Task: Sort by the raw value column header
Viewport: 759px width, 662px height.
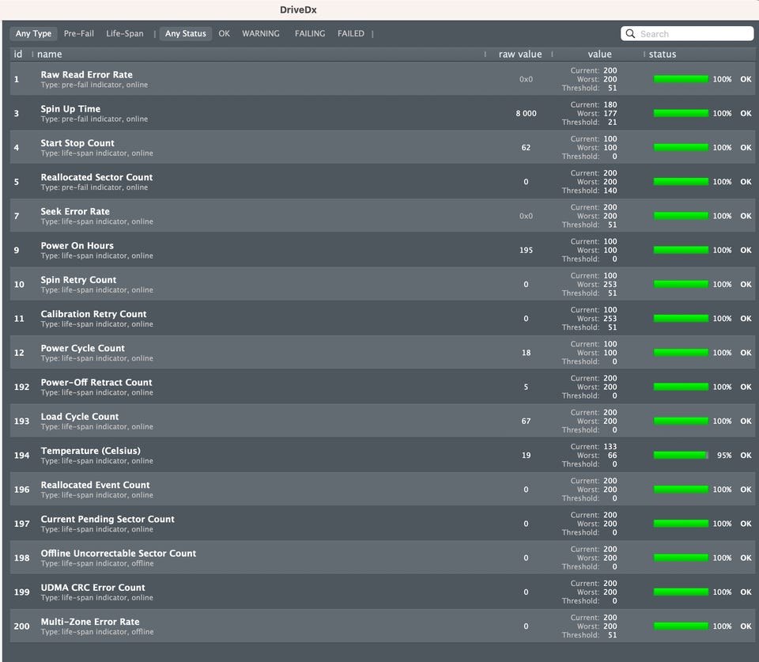Action: 520,55
